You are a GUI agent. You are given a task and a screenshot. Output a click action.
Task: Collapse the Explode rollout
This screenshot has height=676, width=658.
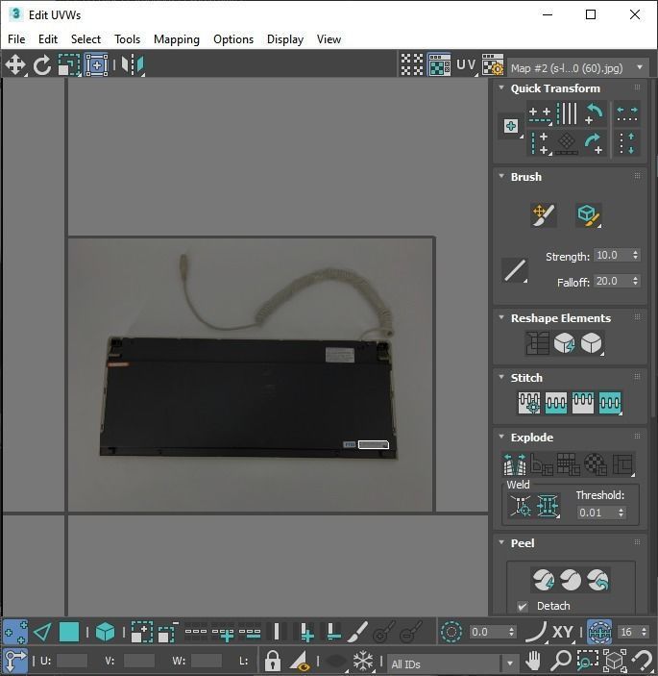pos(500,437)
